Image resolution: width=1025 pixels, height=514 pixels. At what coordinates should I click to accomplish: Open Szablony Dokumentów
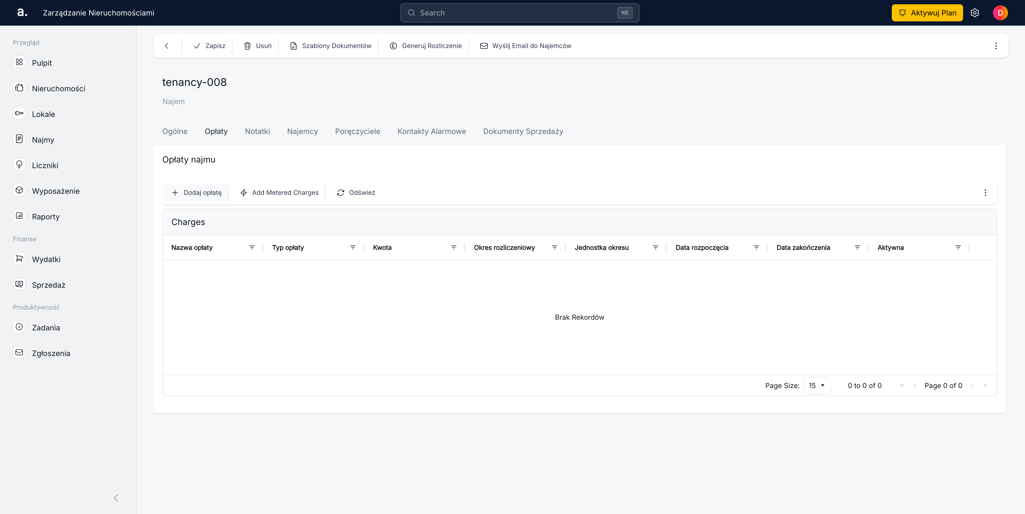pos(331,46)
